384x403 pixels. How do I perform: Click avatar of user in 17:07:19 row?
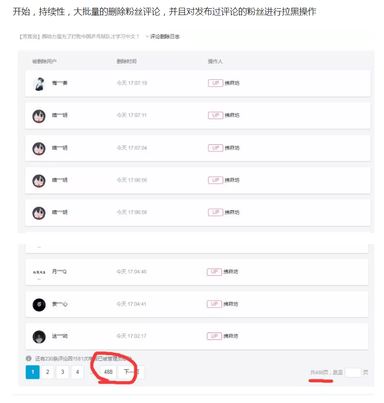[x=39, y=84]
